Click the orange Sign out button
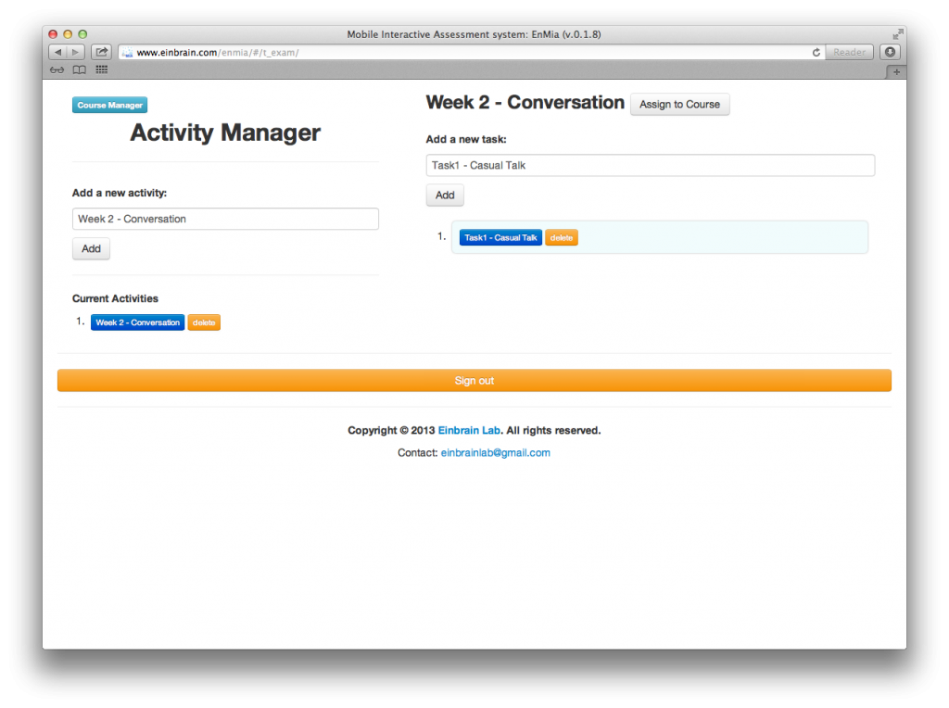The height and width of the screenshot is (708, 949). 474,381
